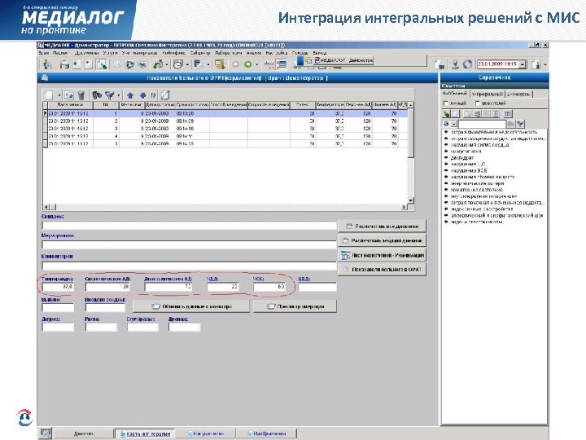Open dropdown arrow next to clock icon
Viewport: 586px width, 440px height.
coord(187,64)
